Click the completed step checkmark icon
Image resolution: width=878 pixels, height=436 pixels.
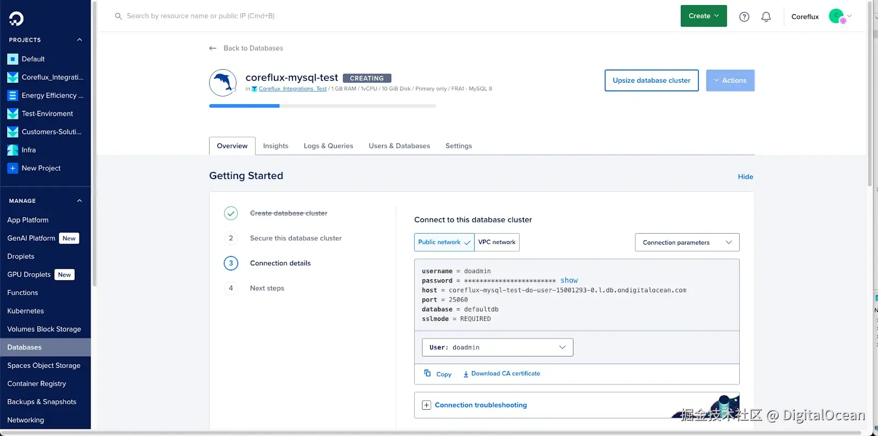point(231,213)
